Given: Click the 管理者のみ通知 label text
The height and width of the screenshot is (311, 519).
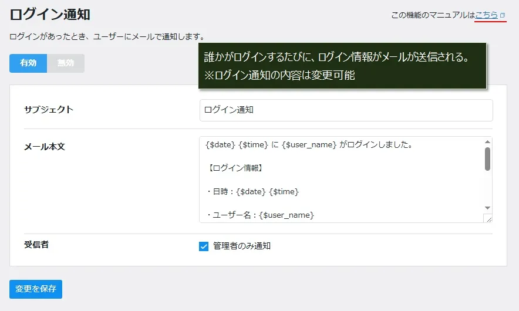Looking at the screenshot, I should [242, 246].
